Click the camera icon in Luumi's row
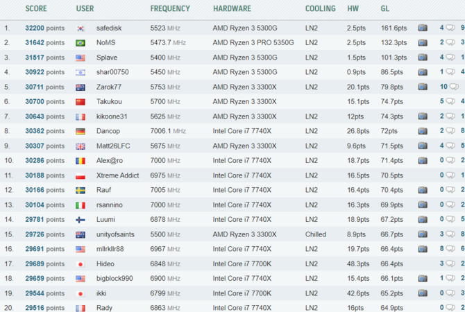 click(423, 220)
